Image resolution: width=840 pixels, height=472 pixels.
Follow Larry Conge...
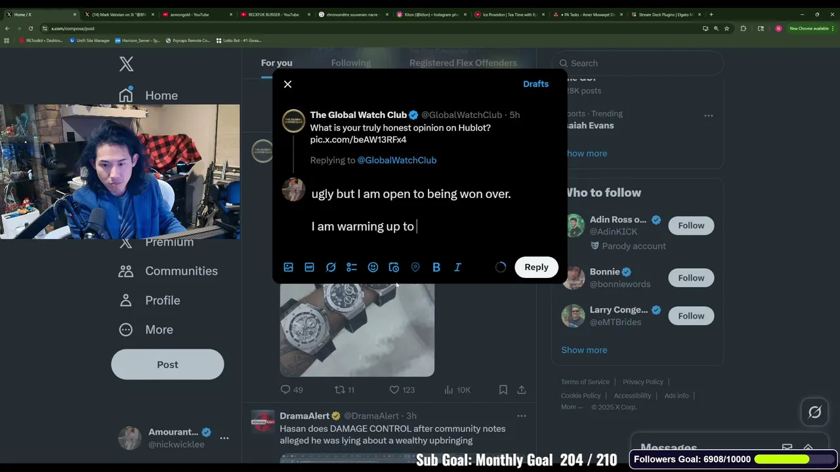[691, 316]
